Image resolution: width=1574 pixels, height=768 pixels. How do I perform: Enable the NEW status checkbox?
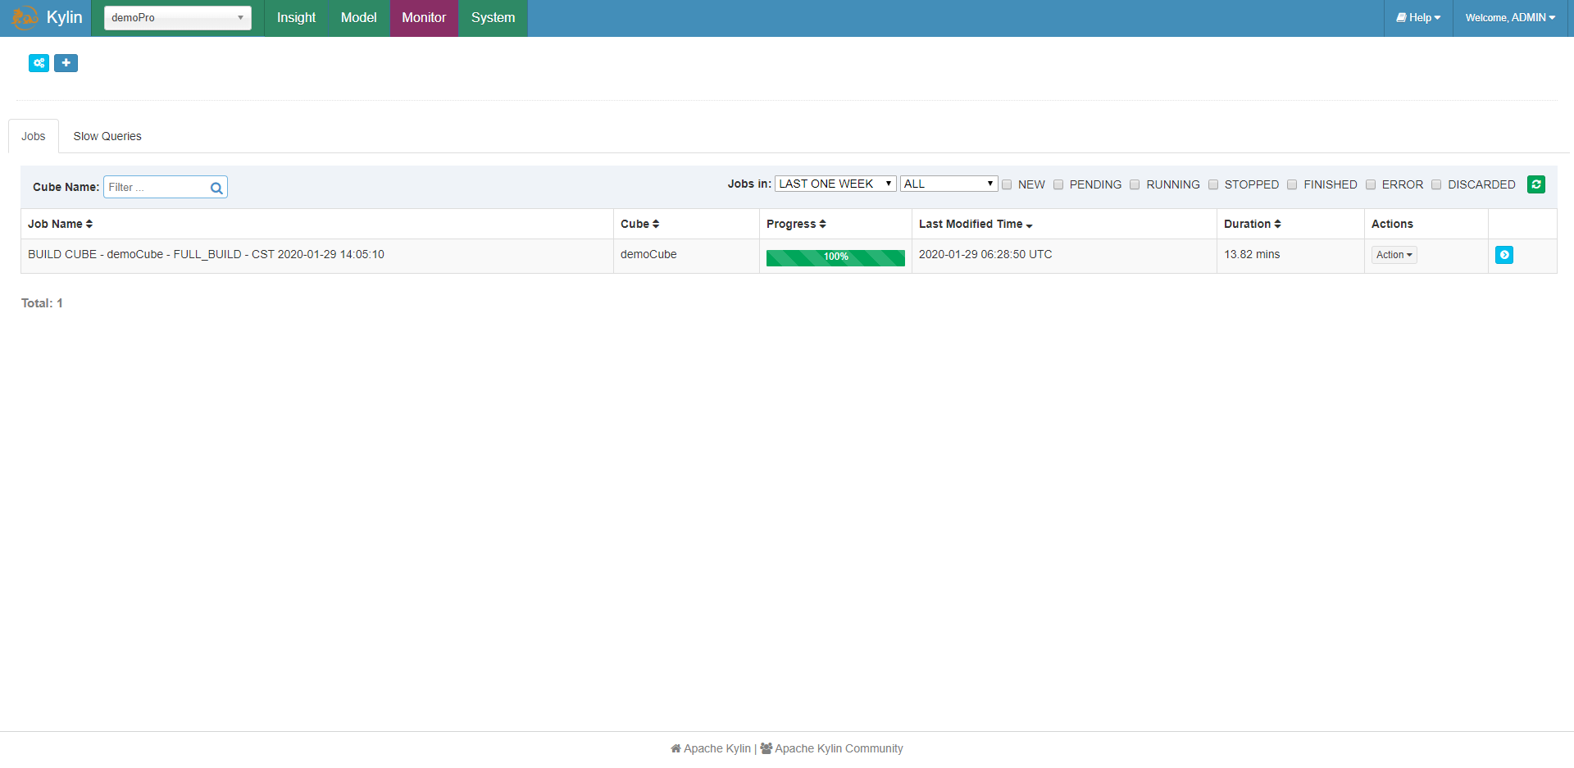coord(1006,184)
